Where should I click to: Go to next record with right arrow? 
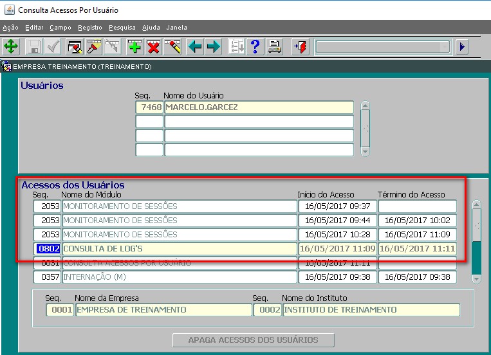coord(214,47)
